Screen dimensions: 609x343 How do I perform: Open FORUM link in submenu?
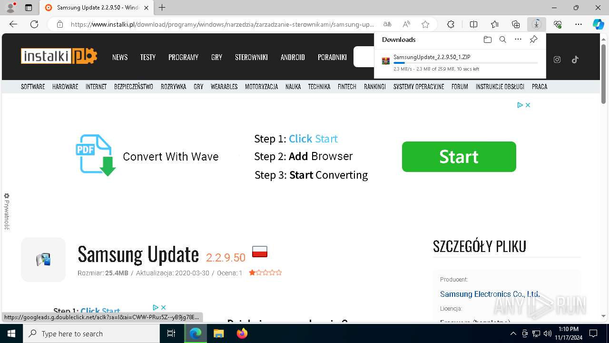point(460,87)
